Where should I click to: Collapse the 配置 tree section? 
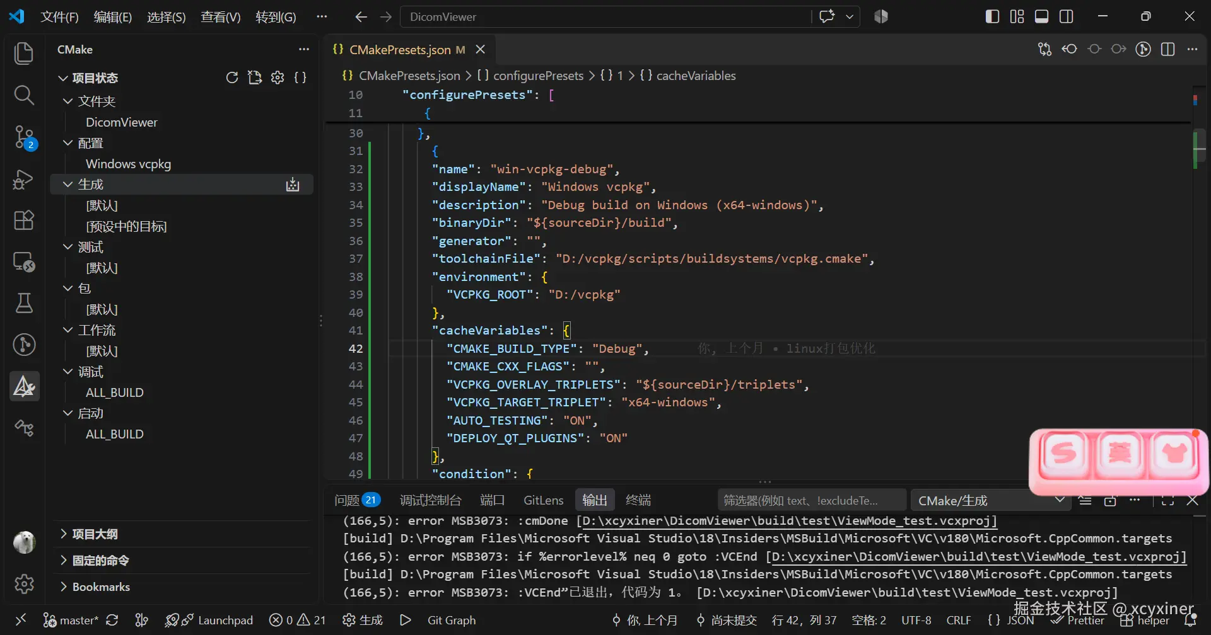tap(68, 143)
